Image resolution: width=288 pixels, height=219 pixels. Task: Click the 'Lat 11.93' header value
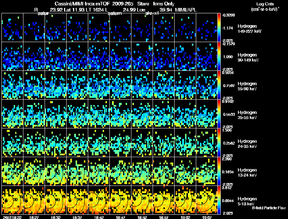tap(75, 10)
